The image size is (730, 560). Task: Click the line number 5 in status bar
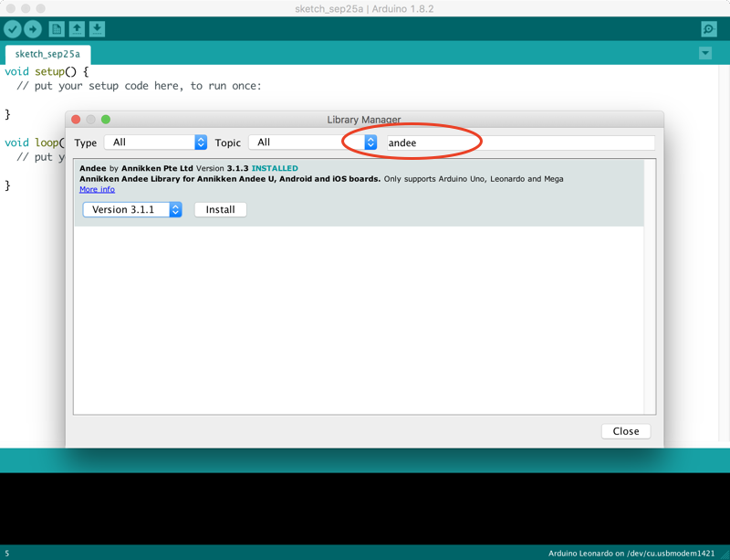point(7,554)
